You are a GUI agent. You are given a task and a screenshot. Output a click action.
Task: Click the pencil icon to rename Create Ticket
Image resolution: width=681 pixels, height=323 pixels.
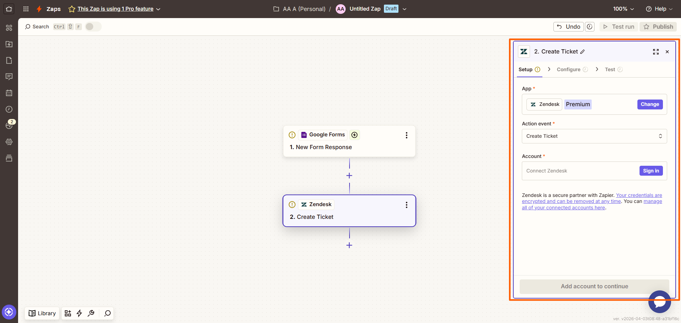point(582,52)
